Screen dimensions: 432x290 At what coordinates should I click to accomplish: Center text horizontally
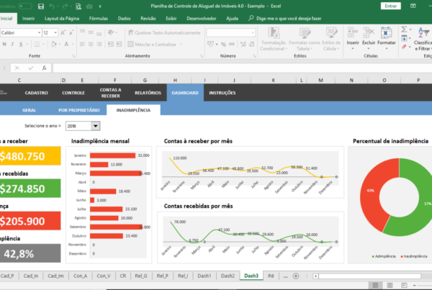point(91,44)
